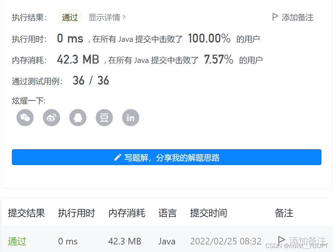Click the green 通过 result badge
Viewport: 333px width, 252px height.
click(x=70, y=17)
